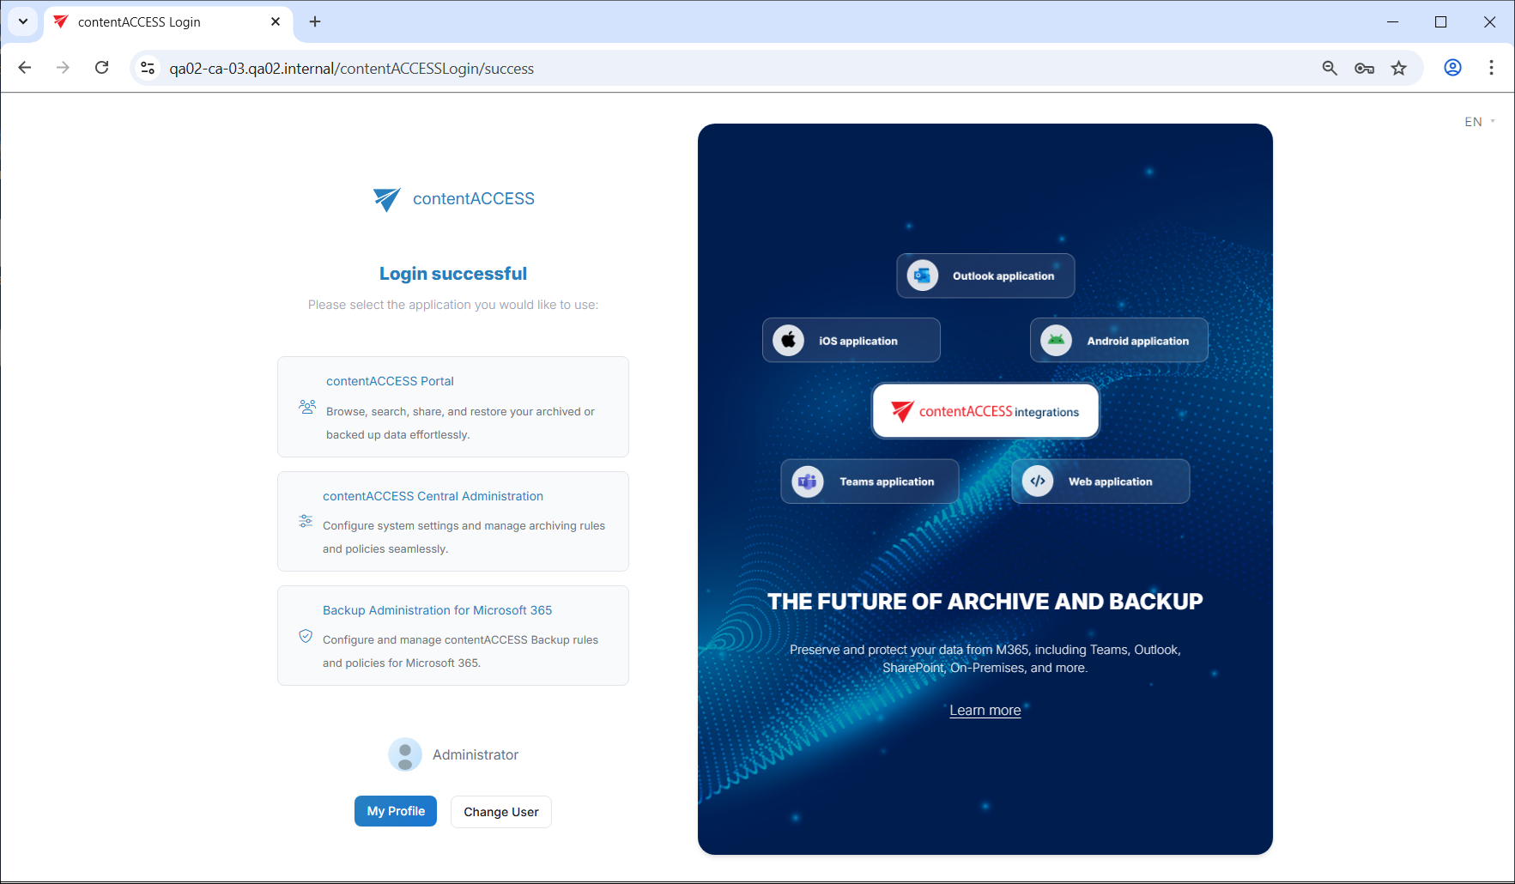Click the Administrator avatar icon
The height and width of the screenshot is (884, 1515).
405,754
